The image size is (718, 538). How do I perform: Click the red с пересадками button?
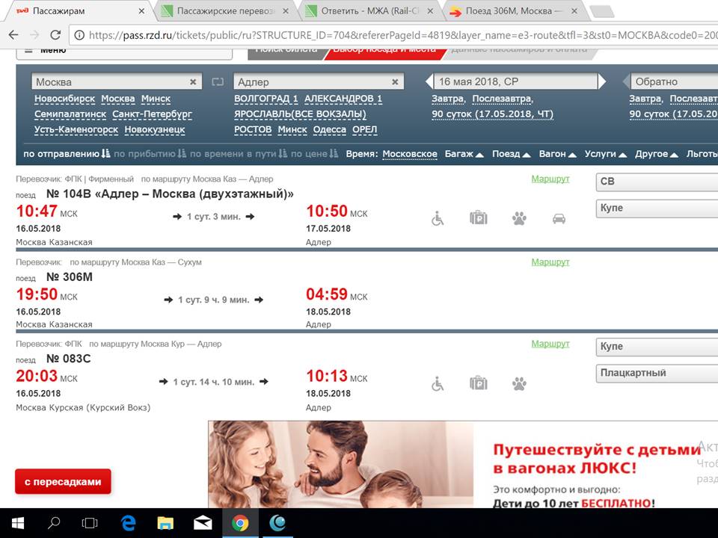click(x=63, y=482)
